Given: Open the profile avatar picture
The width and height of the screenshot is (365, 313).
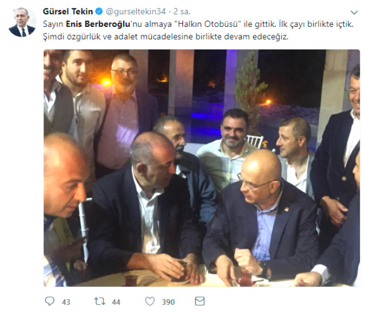Looking at the screenshot, I should (22, 22).
